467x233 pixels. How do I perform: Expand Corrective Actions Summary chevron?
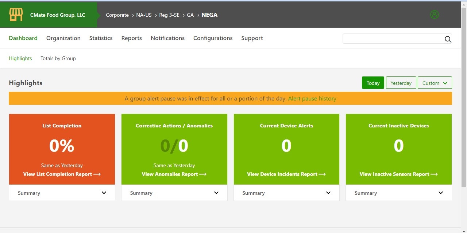(216, 193)
